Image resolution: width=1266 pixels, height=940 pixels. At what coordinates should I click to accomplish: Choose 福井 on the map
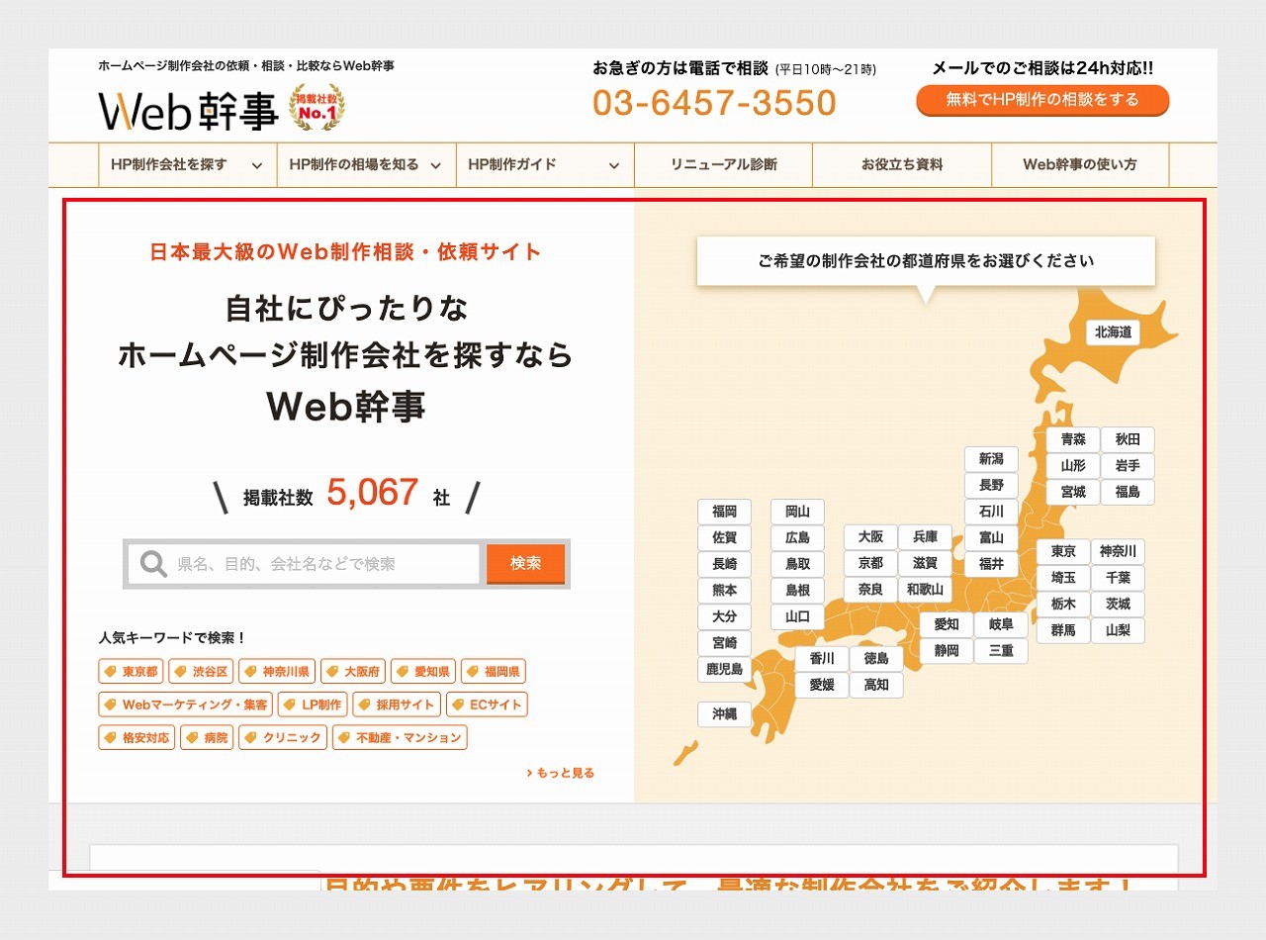991,564
